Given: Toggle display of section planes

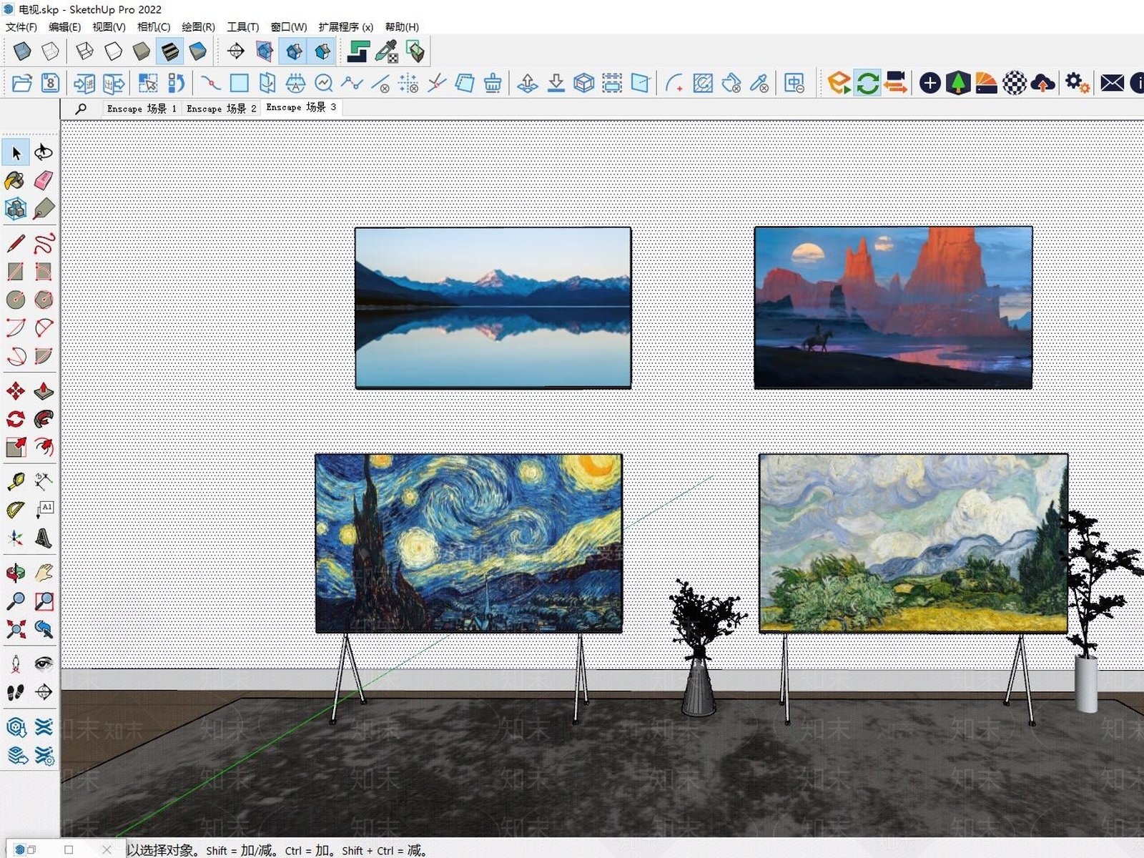Looking at the screenshot, I should [265, 51].
